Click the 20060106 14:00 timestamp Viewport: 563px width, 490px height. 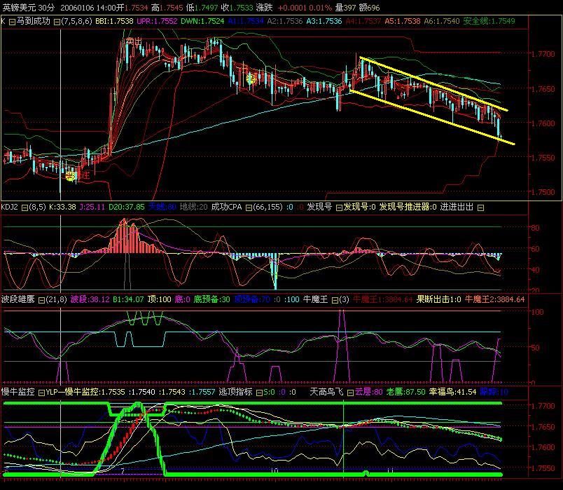[x=88, y=8]
